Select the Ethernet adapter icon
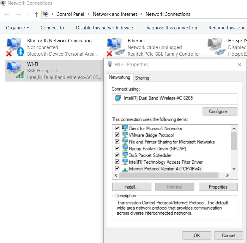The image size is (247, 243). (x=116, y=47)
